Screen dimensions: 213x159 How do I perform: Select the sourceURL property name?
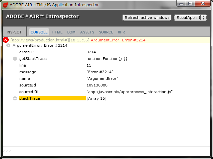[x=29, y=92]
